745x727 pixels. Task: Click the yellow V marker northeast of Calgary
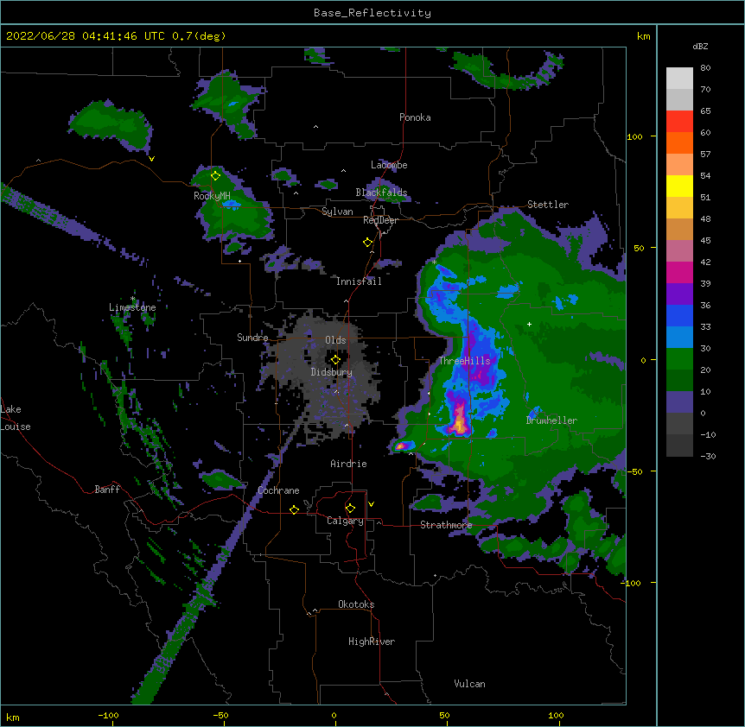(x=371, y=504)
